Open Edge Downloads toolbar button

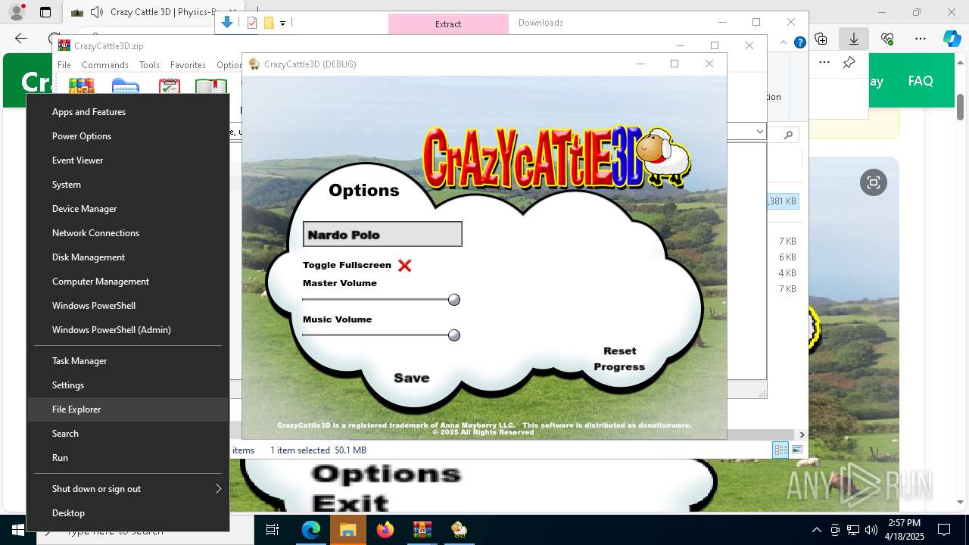coord(854,39)
